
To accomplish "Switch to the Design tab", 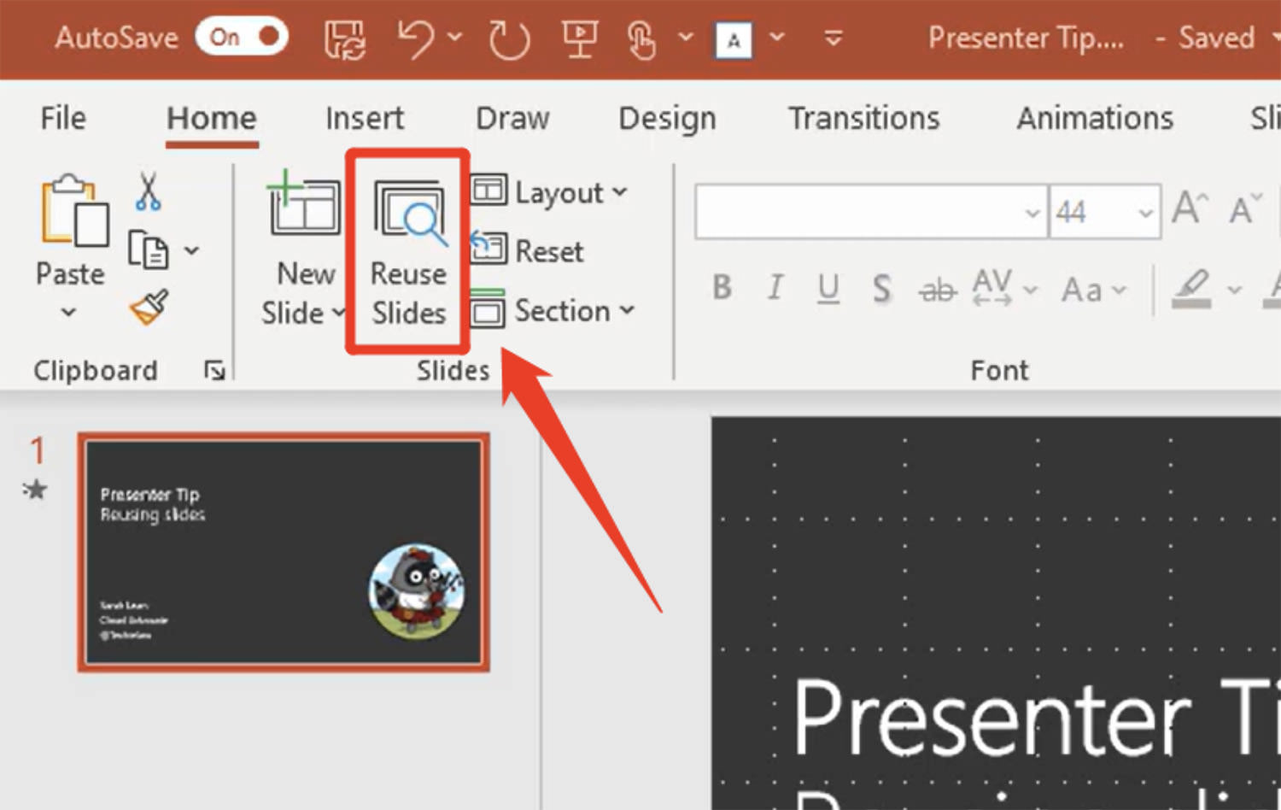I will click(667, 118).
